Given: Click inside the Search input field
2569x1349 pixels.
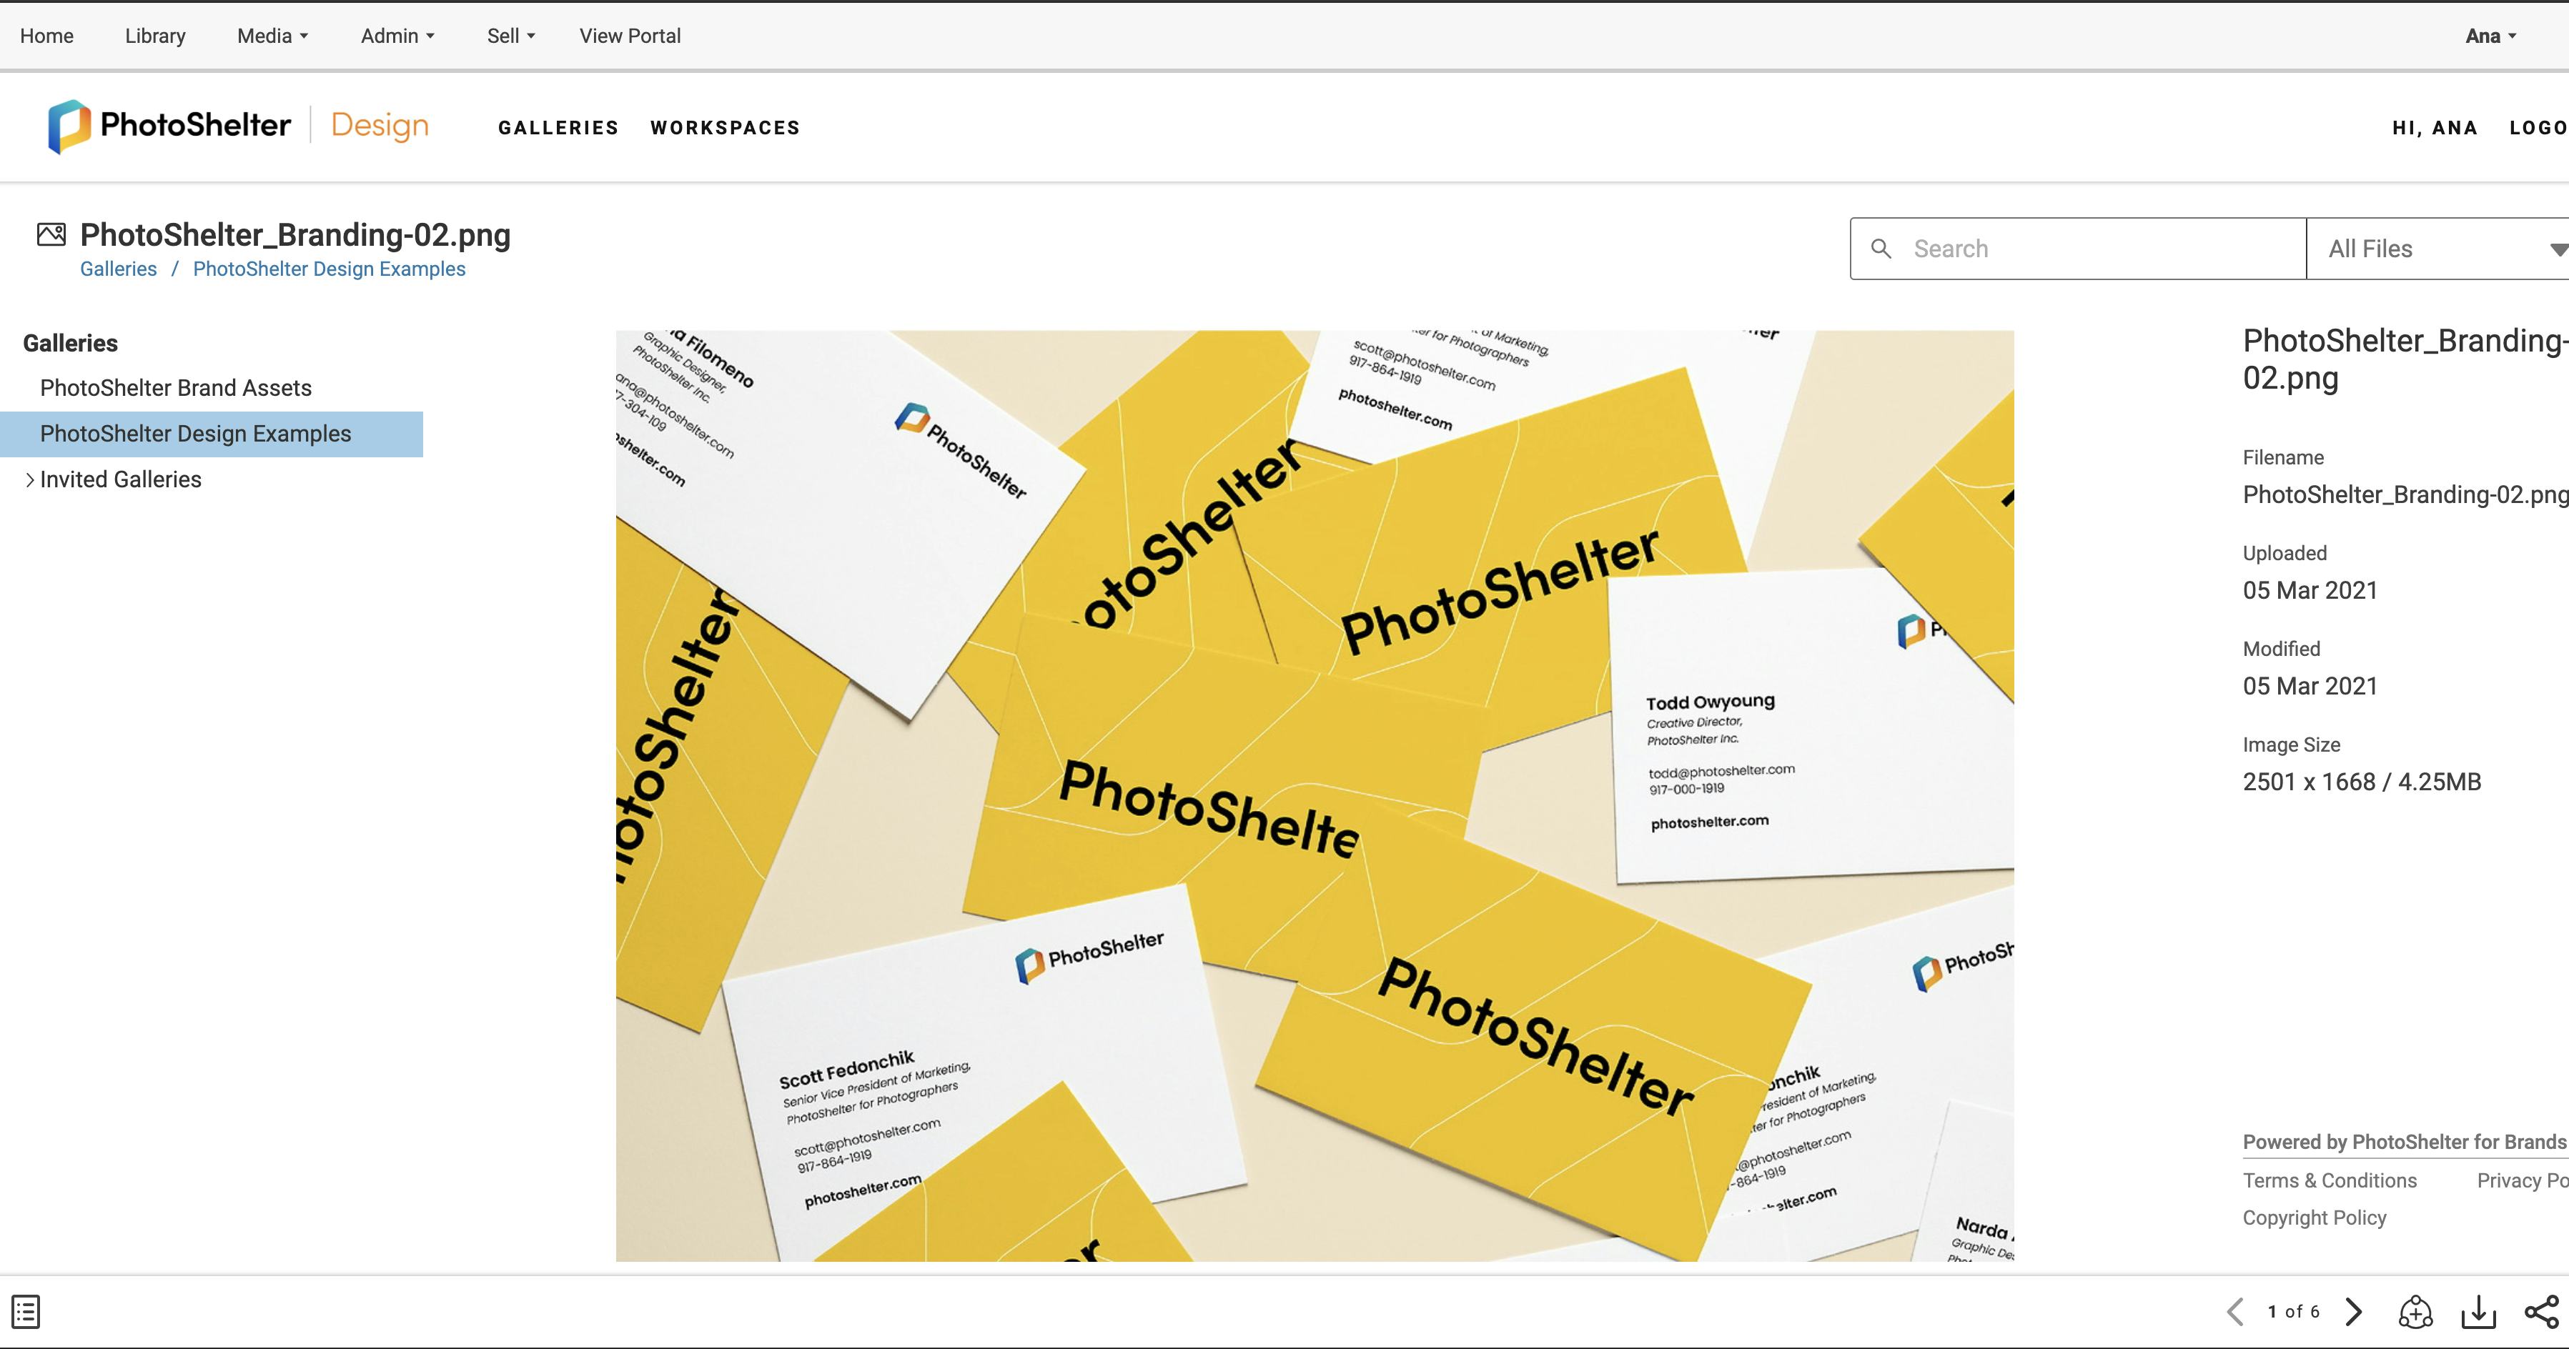Looking at the screenshot, I should (2094, 248).
